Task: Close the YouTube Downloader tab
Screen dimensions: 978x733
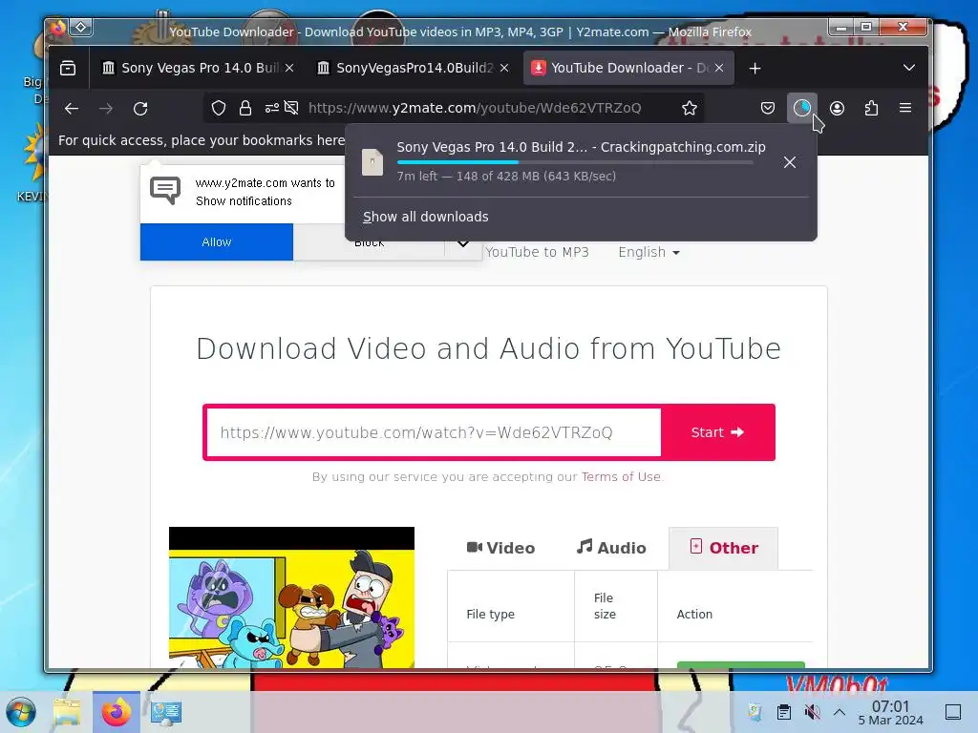Action: tap(719, 68)
